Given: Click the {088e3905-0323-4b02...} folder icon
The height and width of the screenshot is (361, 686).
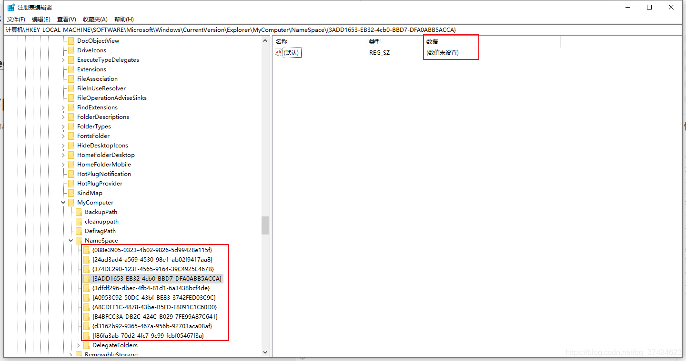Looking at the screenshot, I should click(x=87, y=250).
